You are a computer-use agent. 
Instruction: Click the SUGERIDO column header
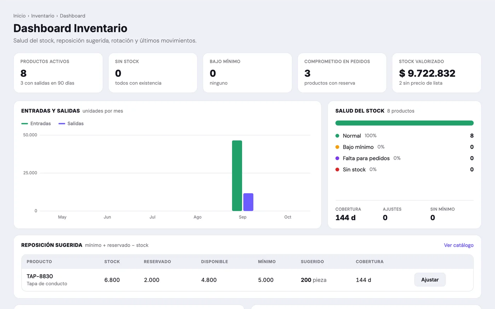(x=312, y=261)
